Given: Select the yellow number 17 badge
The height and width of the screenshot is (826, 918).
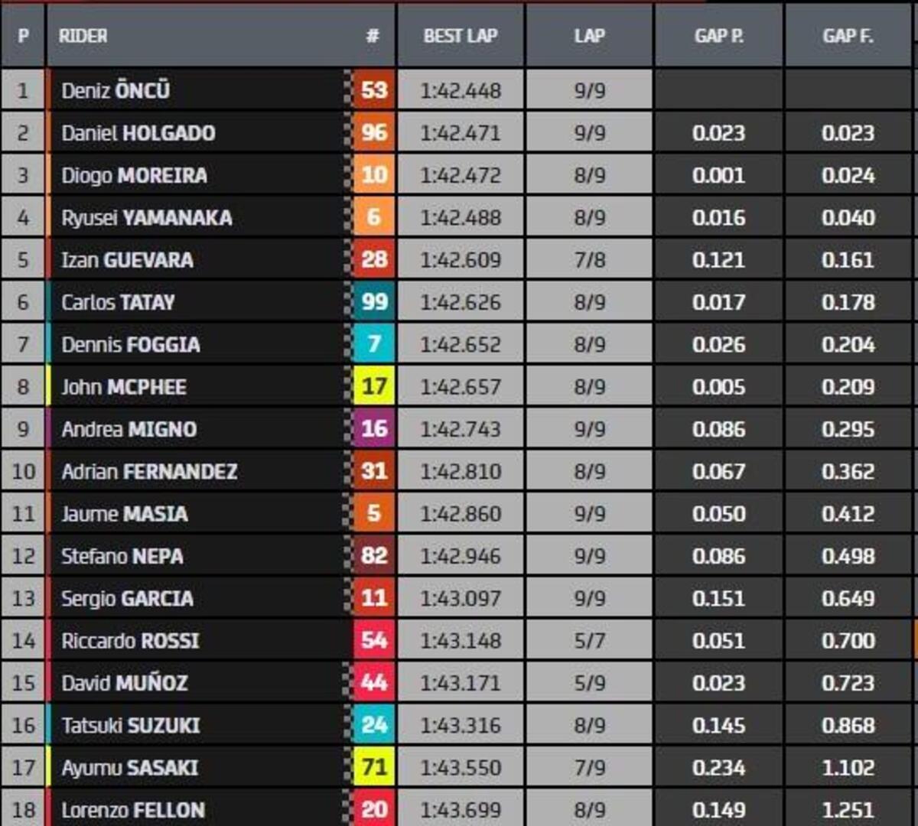Looking at the screenshot, I should [373, 387].
